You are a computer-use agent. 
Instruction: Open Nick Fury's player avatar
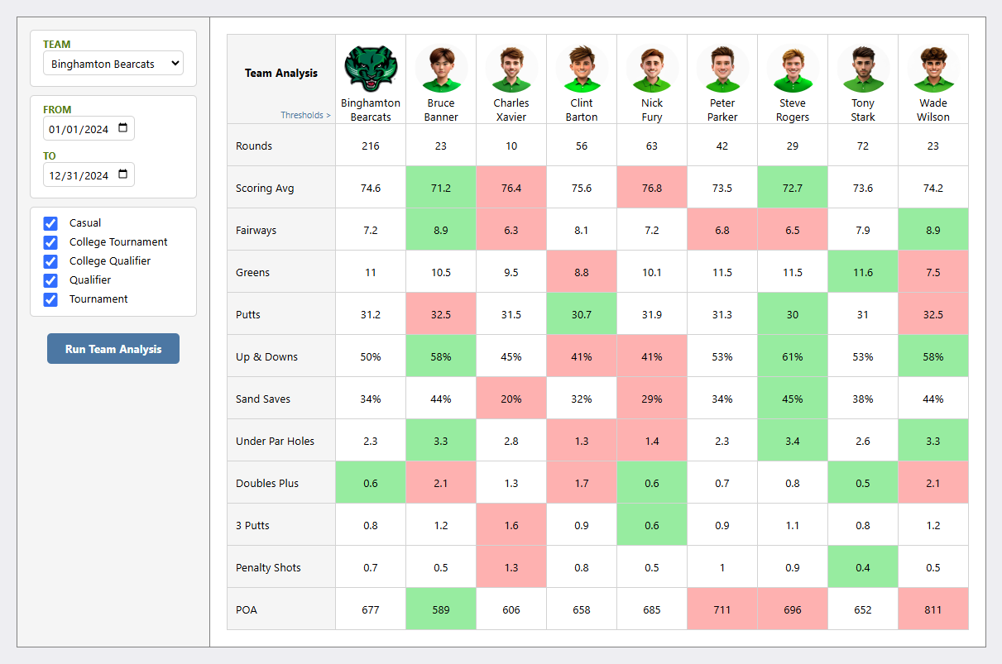tap(652, 69)
